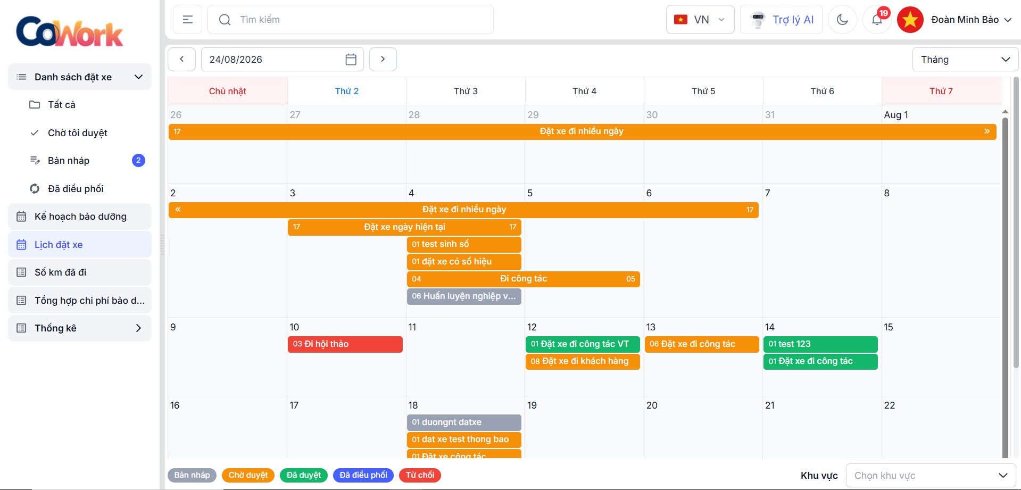
Task: Toggle Đã điều phối status filter chip
Action: (x=363, y=475)
